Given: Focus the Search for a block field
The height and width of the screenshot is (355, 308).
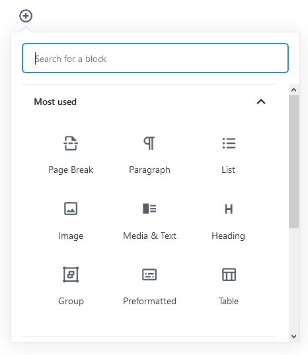Looking at the screenshot, I should click(x=155, y=58).
